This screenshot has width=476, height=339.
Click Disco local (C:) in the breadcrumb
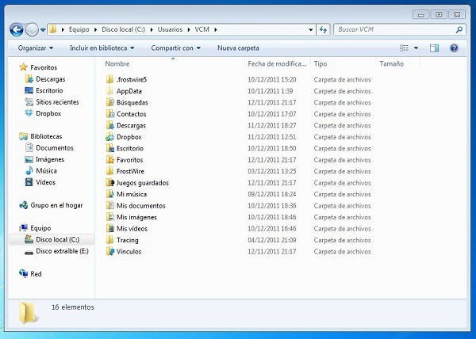(x=123, y=29)
